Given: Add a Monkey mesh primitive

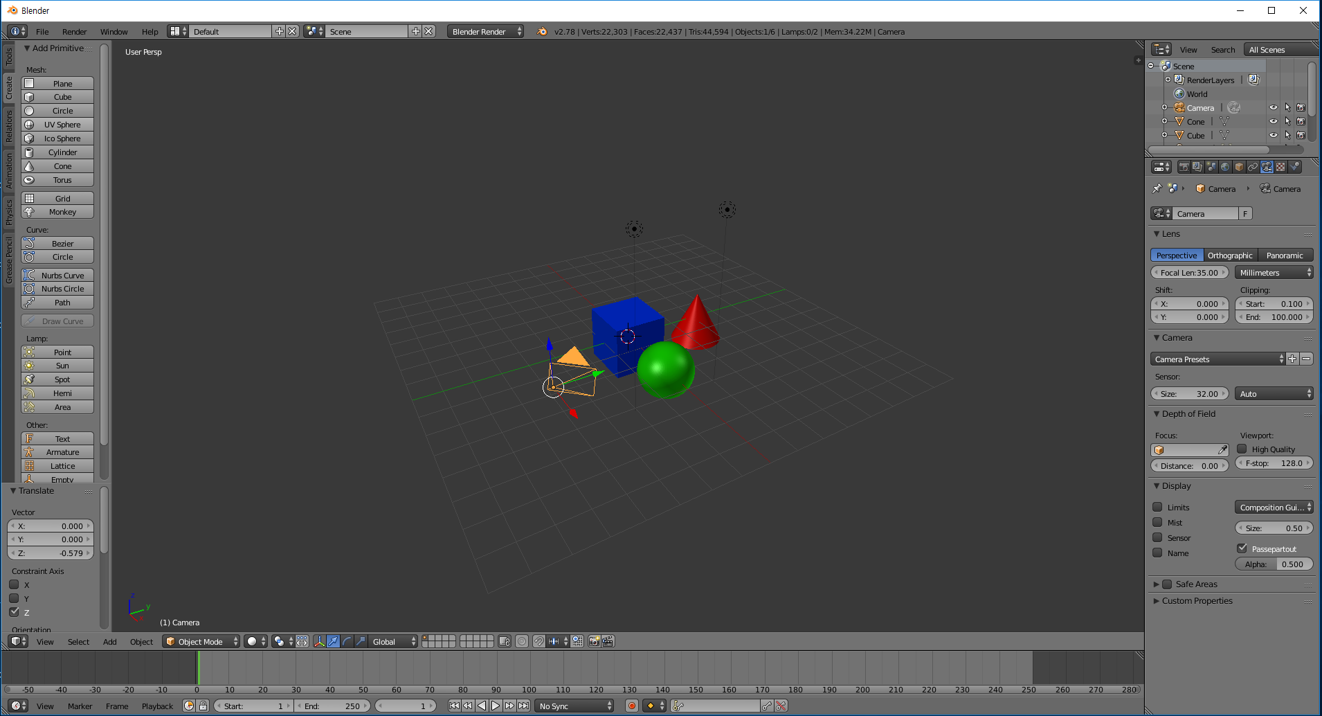Looking at the screenshot, I should (x=57, y=211).
